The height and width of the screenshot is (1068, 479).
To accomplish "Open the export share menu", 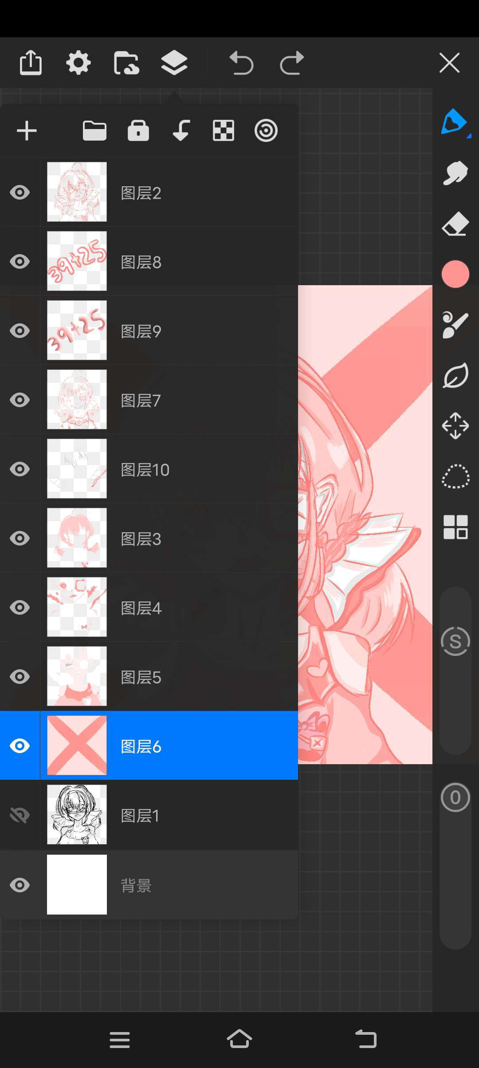I will (x=31, y=63).
